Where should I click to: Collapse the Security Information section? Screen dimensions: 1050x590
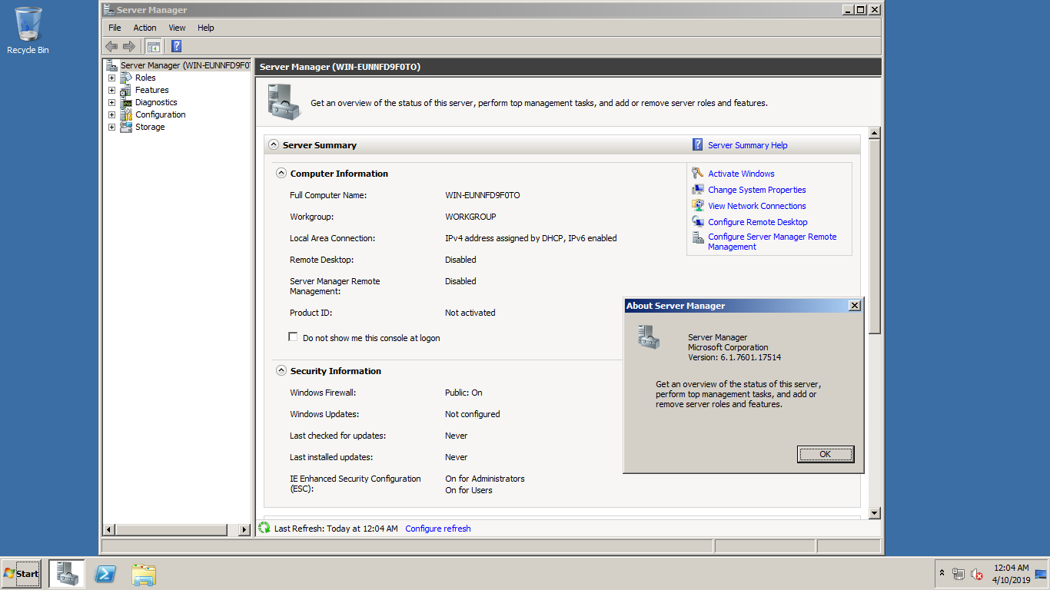(x=281, y=370)
